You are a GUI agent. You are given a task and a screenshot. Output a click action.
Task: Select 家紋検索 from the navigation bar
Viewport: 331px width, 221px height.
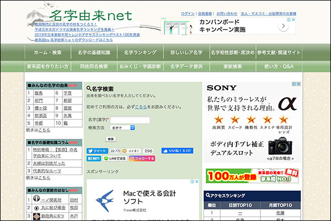click(232, 66)
